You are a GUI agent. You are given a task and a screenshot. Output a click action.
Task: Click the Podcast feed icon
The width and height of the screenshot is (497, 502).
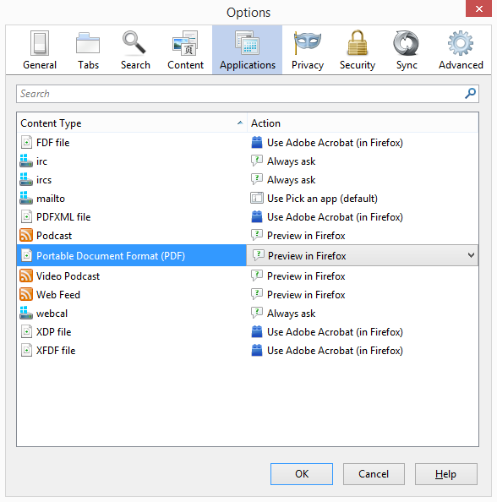pos(26,235)
